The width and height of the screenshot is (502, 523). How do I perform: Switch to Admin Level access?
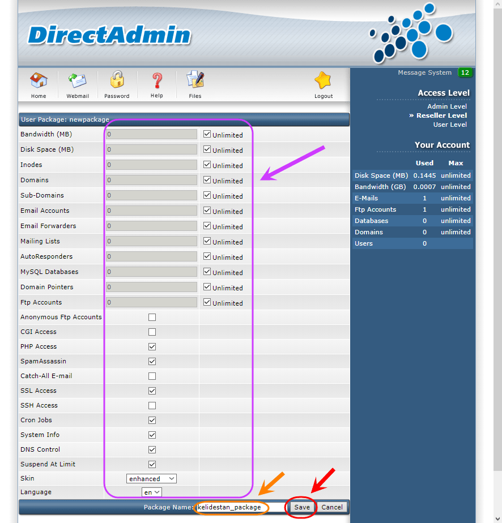[447, 106]
